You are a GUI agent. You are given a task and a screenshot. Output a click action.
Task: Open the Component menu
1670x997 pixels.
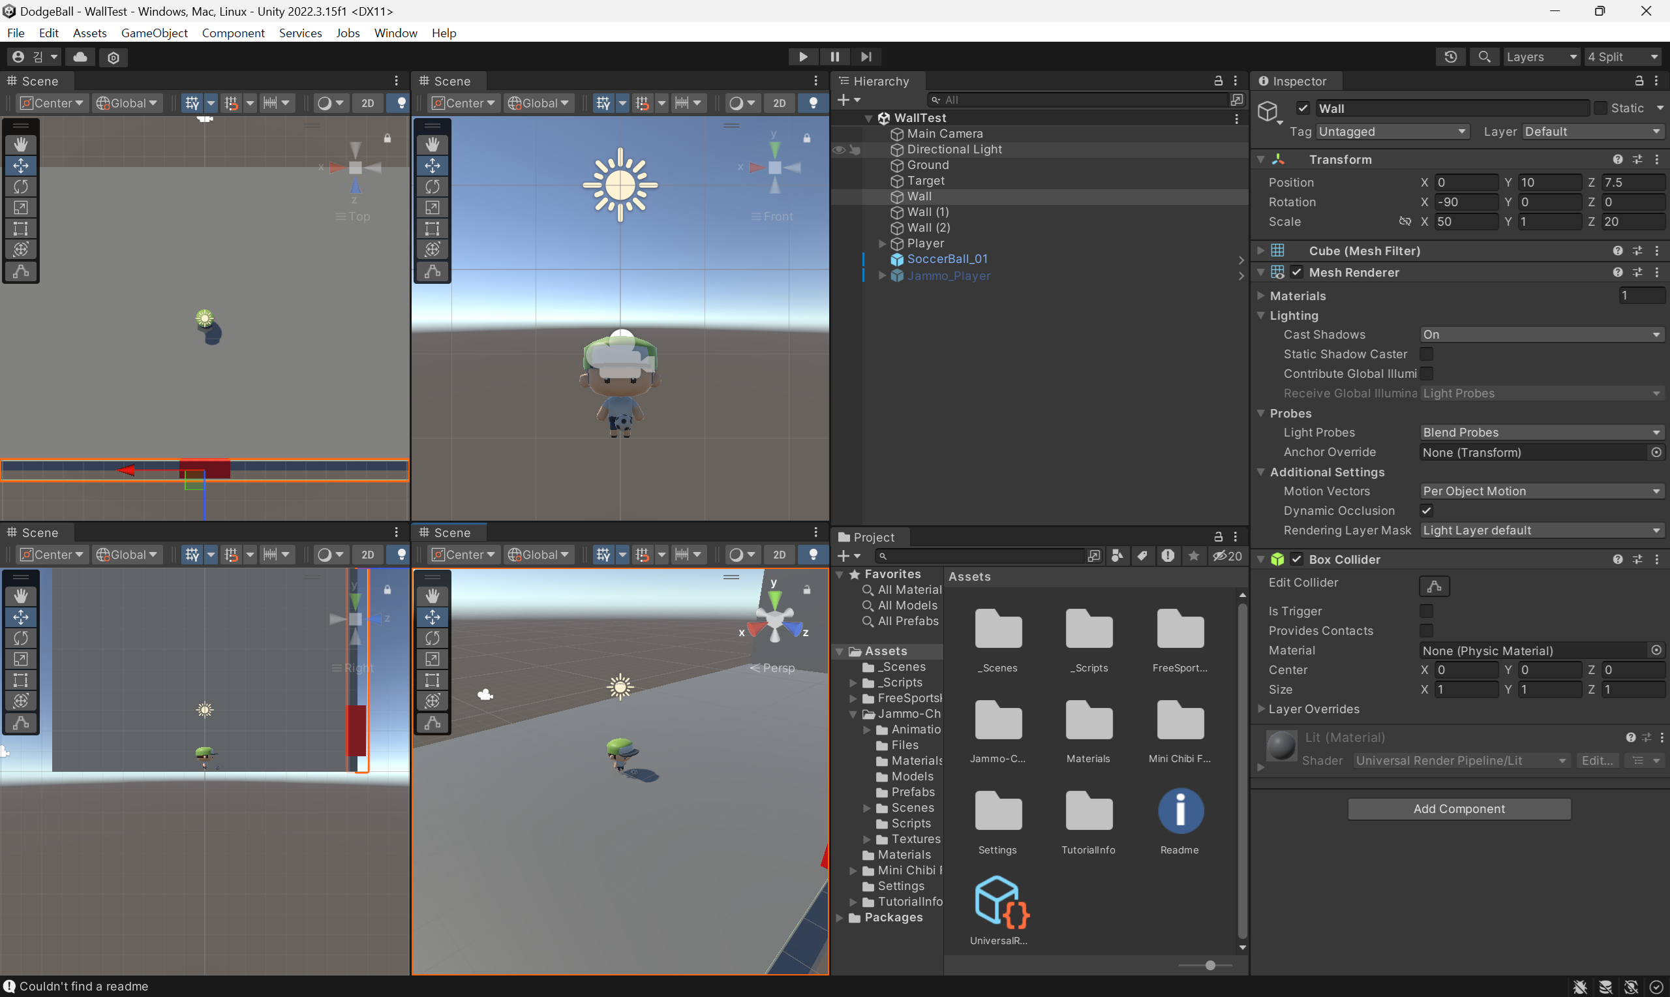click(x=233, y=33)
